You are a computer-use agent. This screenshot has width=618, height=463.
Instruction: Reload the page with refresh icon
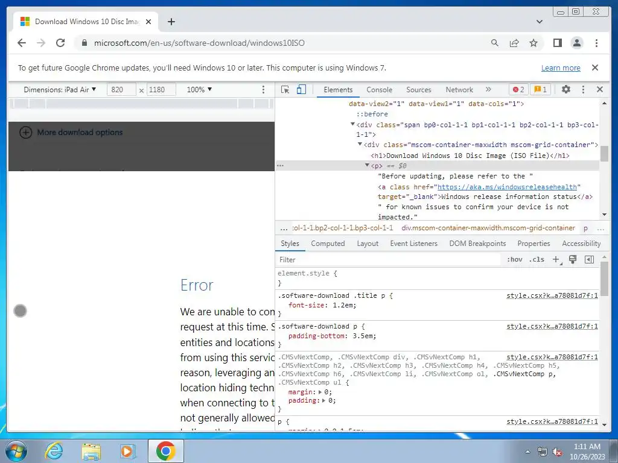[60, 43]
